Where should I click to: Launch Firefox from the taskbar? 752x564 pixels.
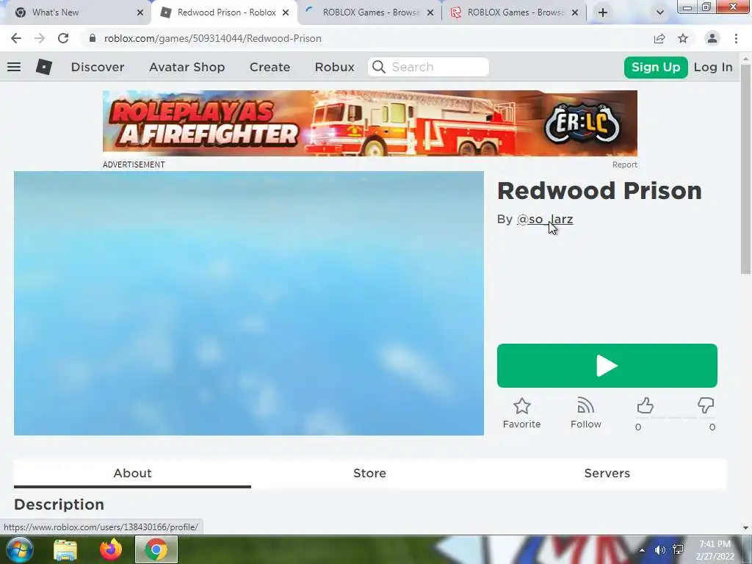[x=111, y=549]
